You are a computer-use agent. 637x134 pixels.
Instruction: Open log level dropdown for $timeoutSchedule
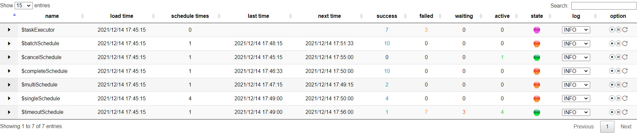576,112
